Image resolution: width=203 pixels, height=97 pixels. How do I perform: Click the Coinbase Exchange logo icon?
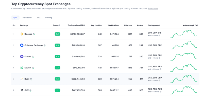(22, 45)
